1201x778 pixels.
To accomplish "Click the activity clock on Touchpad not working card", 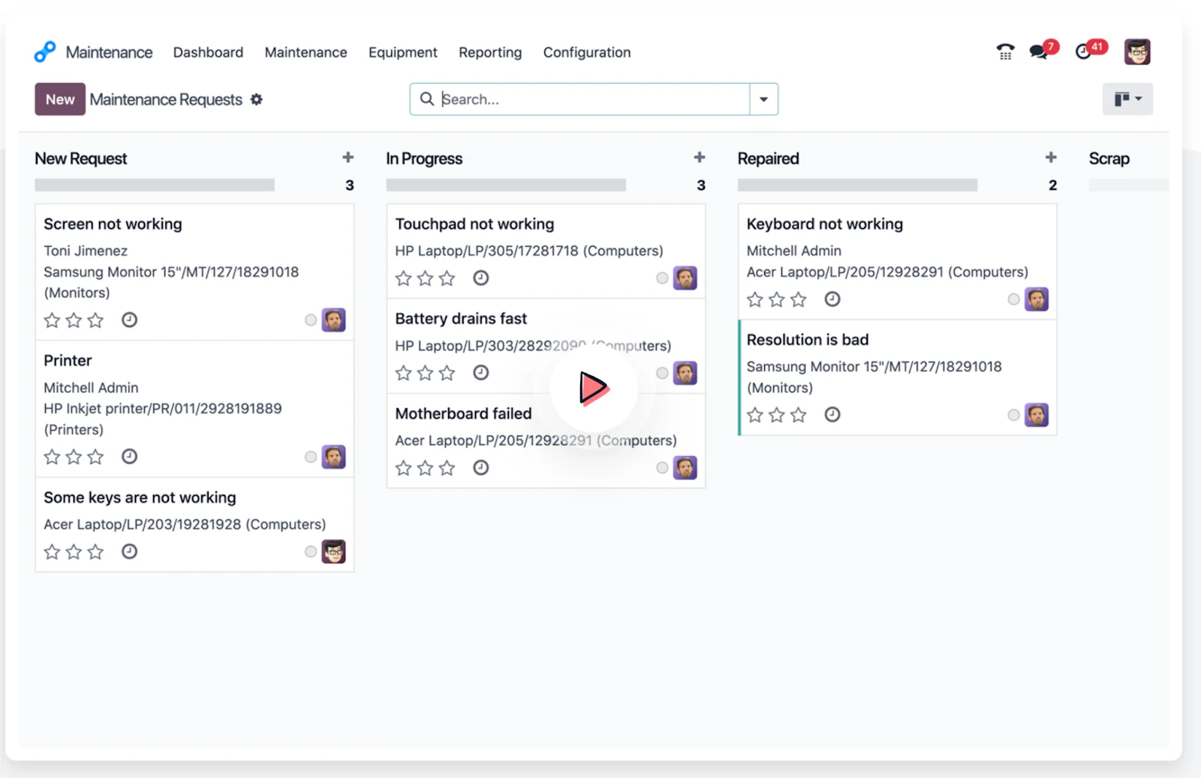I will click(x=481, y=278).
